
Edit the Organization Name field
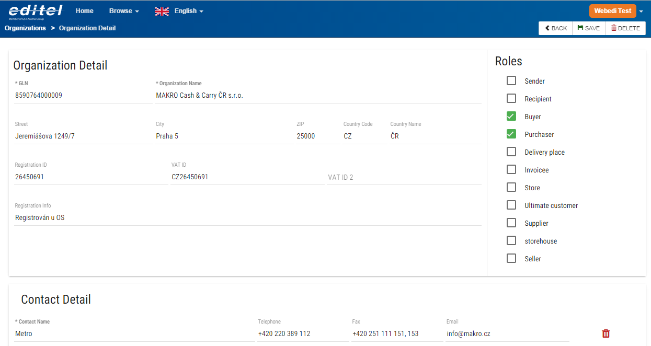coord(318,96)
